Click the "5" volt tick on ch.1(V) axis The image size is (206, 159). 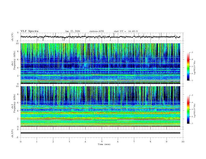[x=18, y=33]
